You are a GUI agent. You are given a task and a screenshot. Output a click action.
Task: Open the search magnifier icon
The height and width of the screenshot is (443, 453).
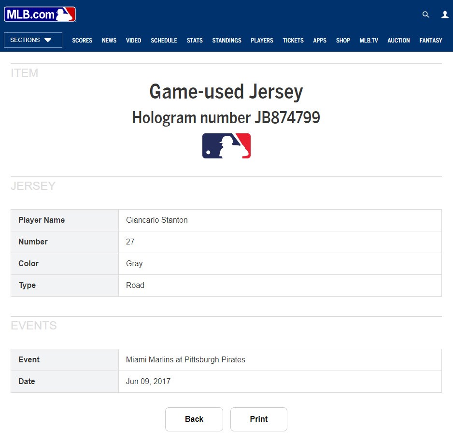coord(425,14)
